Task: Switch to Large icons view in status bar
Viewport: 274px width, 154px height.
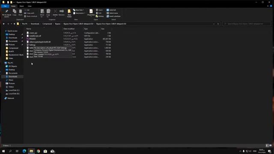Action: [x=270, y=145]
